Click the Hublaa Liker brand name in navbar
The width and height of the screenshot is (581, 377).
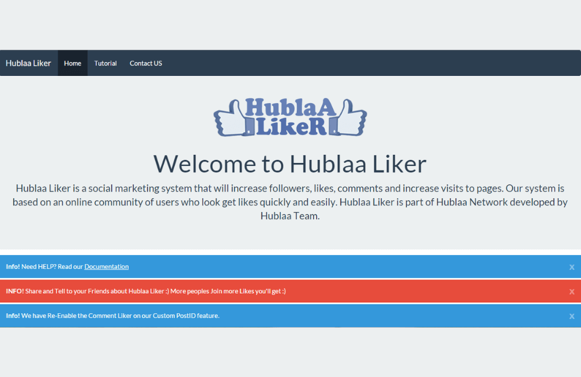click(x=28, y=63)
